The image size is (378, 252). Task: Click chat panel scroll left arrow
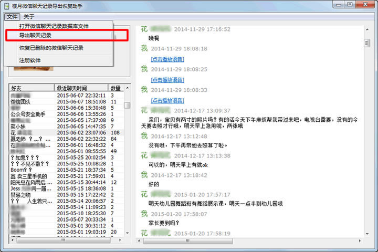pyautogui.click(x=139, y=240)
